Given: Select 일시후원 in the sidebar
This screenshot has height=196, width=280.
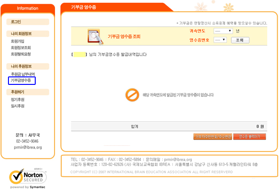Looking at the screenshot, I should [17, 106].
